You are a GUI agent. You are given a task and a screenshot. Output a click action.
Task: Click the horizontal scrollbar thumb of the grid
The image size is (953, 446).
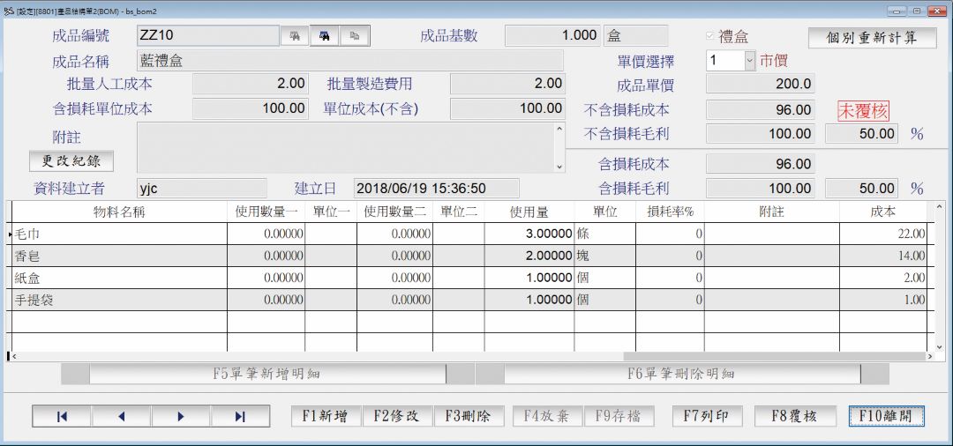(x=775, y=357)
